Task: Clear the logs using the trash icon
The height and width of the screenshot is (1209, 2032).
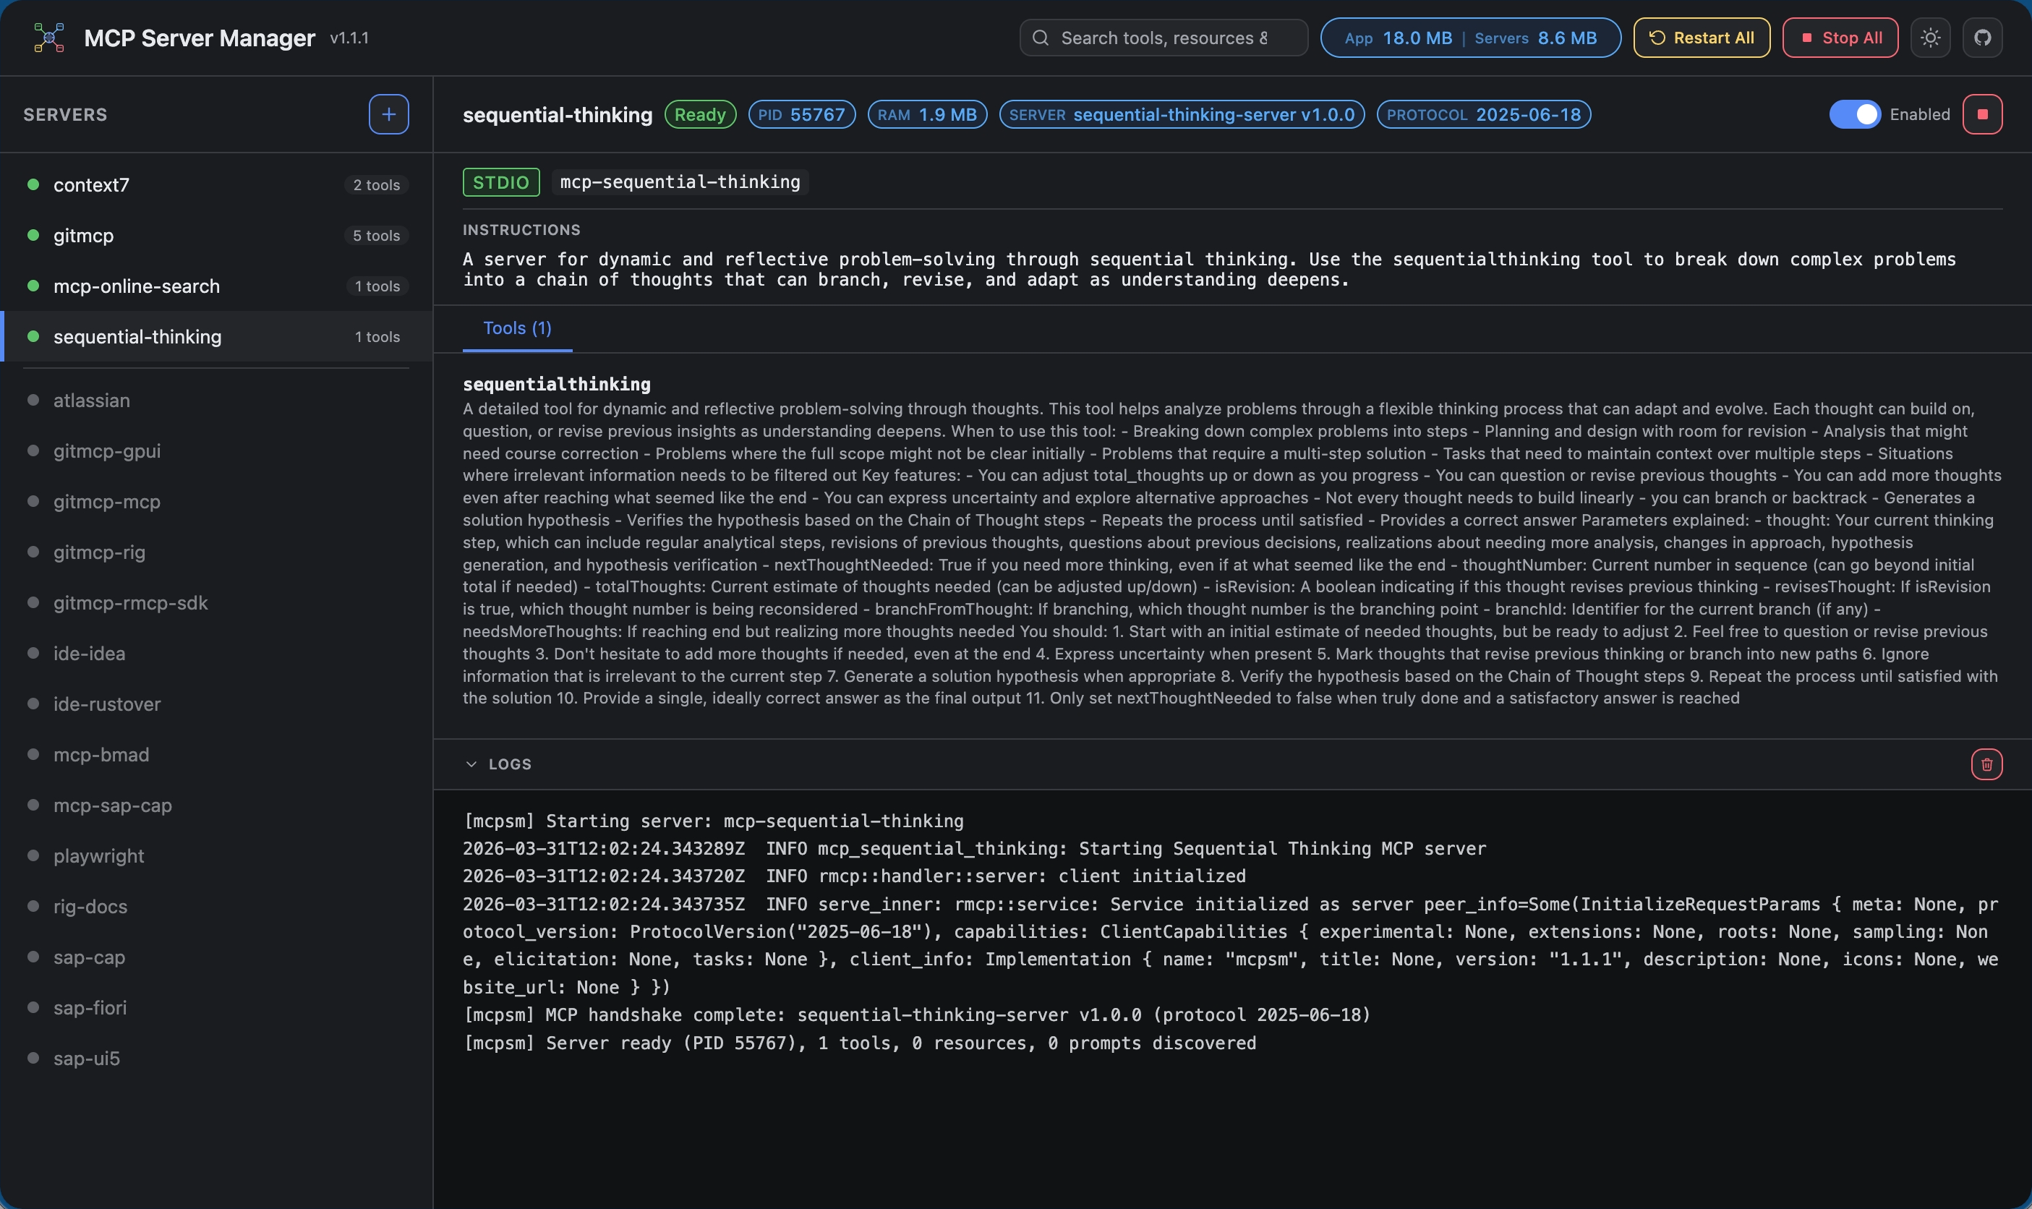Action: pyautogui.click(x=1986, y=764)
